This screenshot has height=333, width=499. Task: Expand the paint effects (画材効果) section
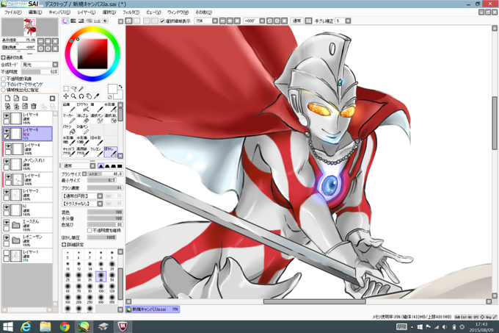click(x=3, y=57)
